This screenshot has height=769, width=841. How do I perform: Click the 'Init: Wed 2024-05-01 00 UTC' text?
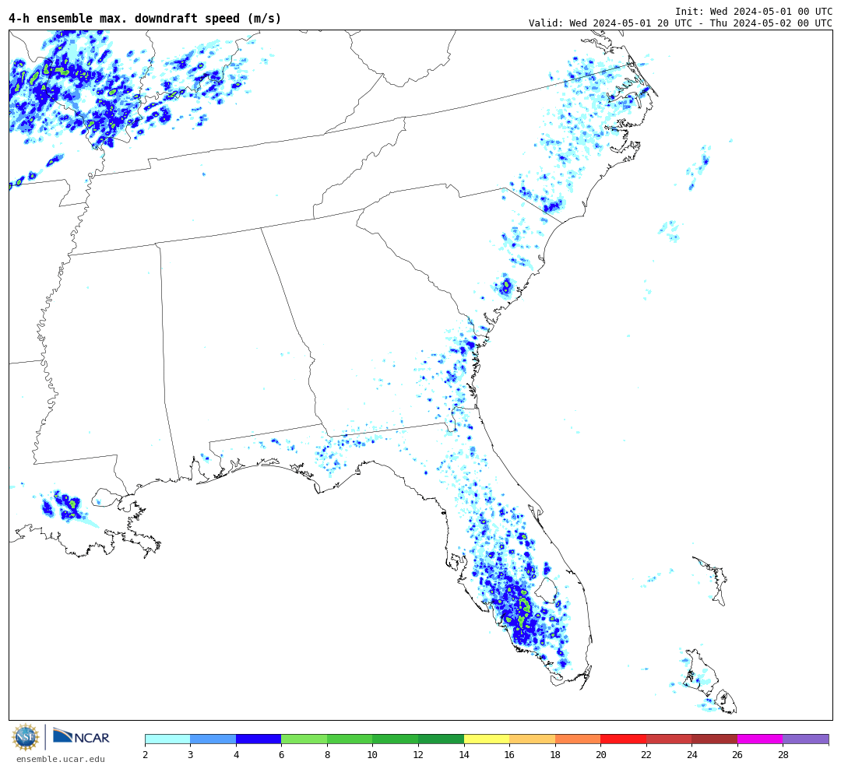click(754, 11)
